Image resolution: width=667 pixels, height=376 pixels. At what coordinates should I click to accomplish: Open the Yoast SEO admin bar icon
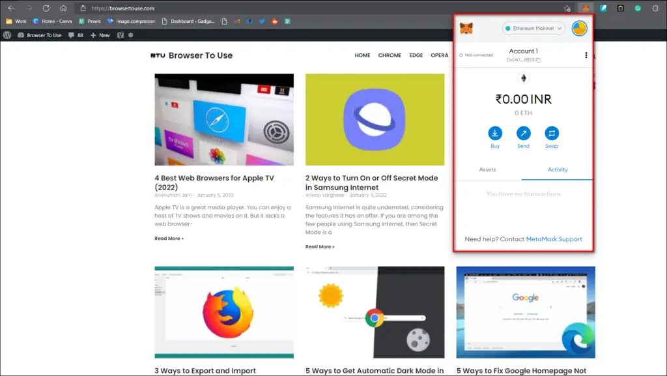pyautogui.click(x=121, y=35)
